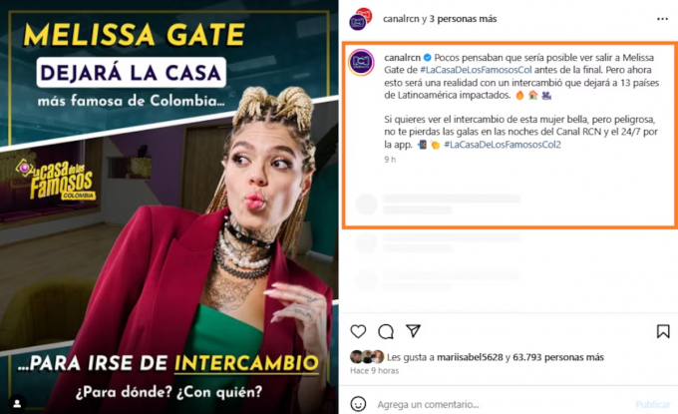Like the post with the heart icon
The height and width of the screenshot is (414, 678).
tap(358, 331)
